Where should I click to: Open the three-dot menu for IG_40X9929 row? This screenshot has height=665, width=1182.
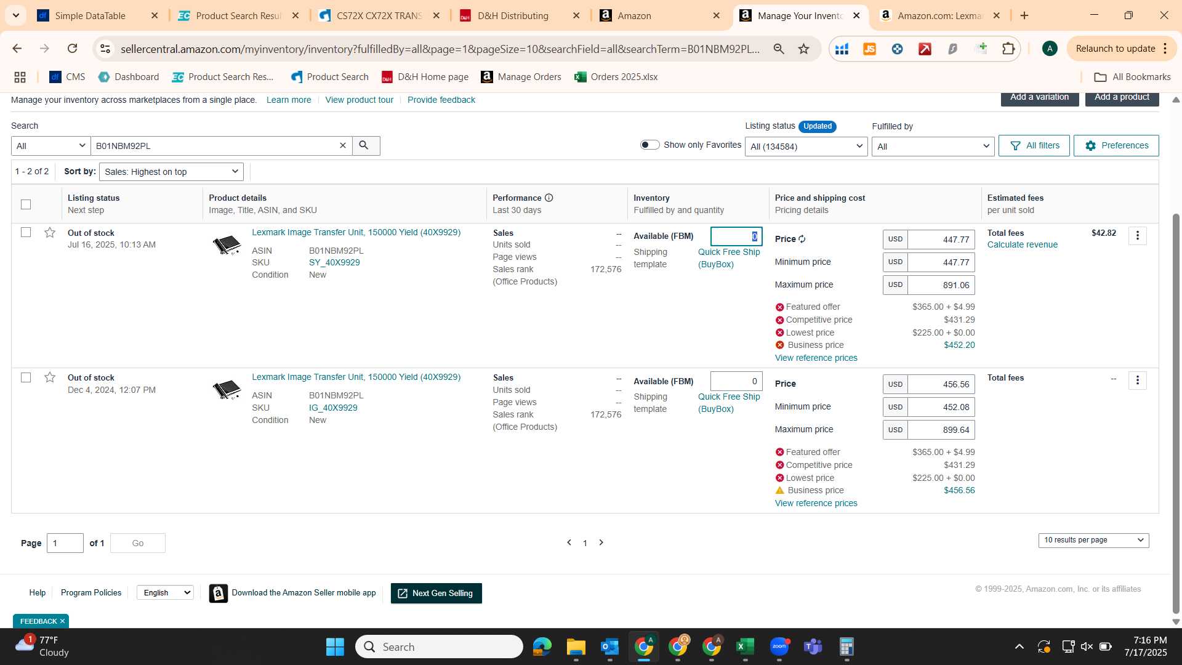click(1137, 381)
